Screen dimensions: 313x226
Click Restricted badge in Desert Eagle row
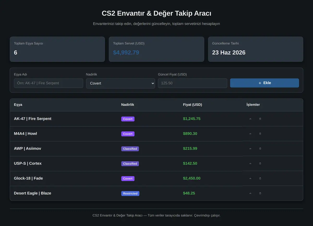click(x=130, y=193)
